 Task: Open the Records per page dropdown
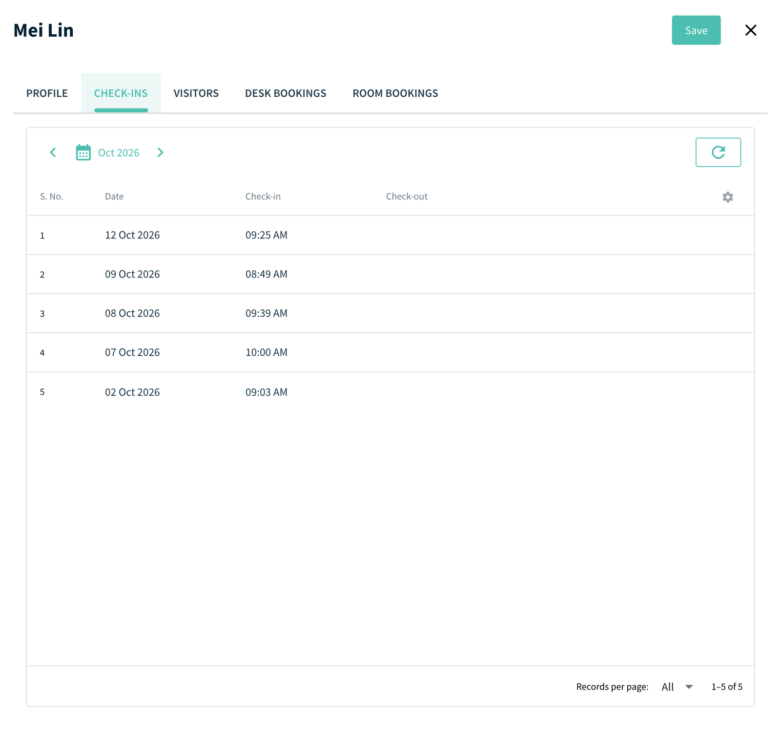point(677,687)
